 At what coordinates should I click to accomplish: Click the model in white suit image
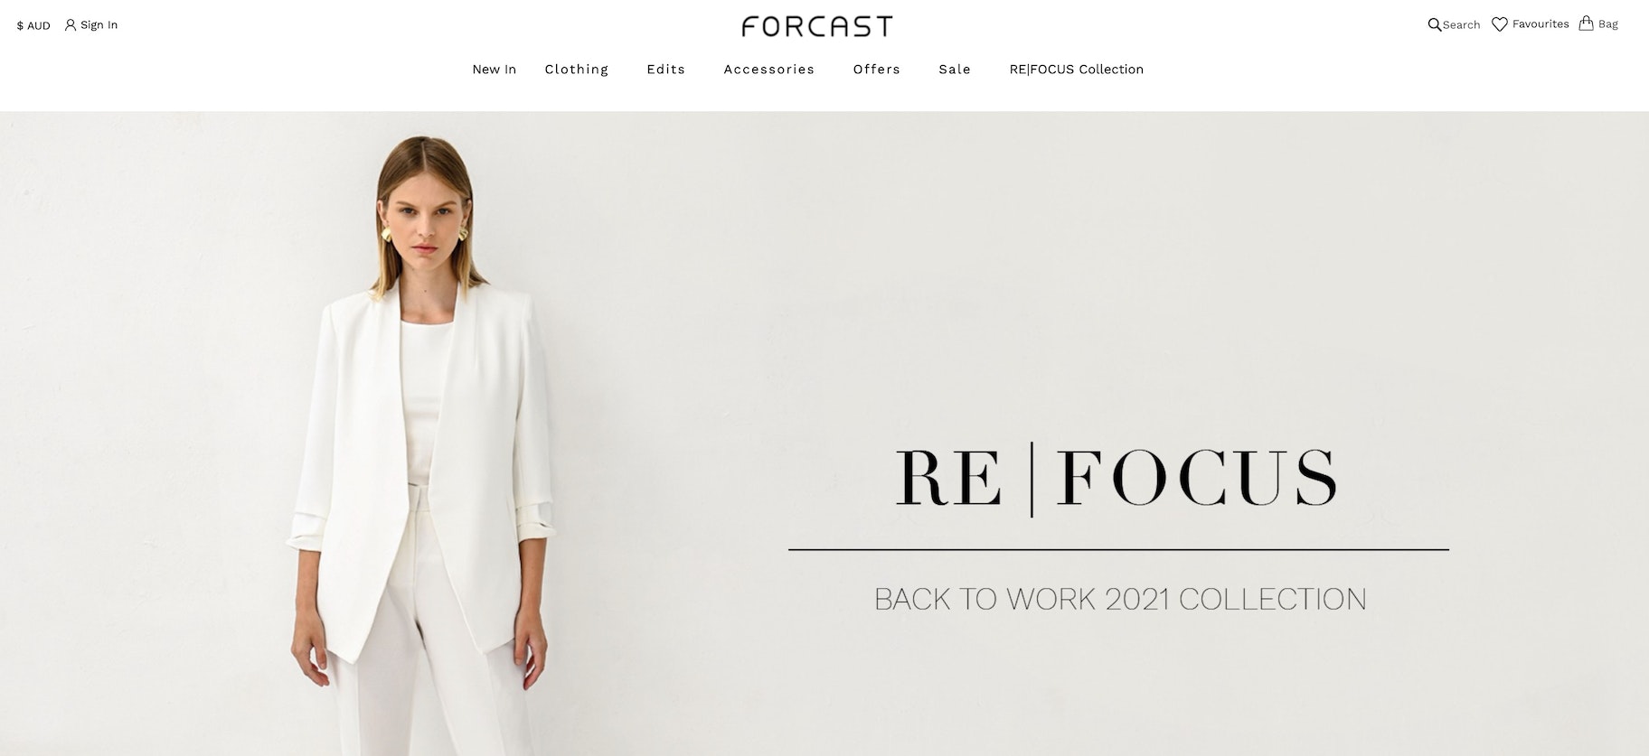coord(421,444)
